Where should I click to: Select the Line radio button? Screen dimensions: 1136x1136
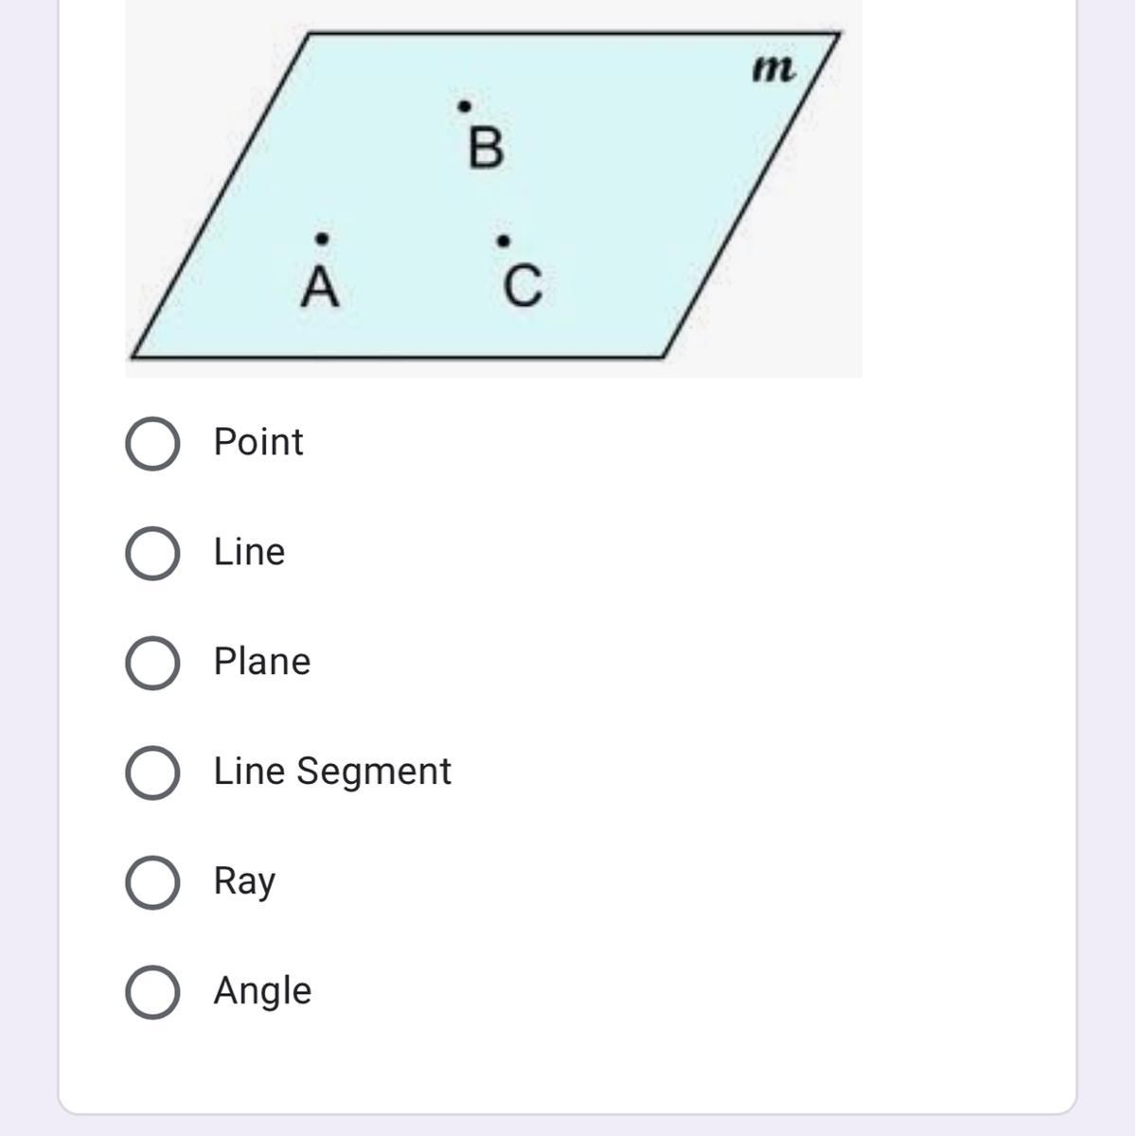coord(152,553)
